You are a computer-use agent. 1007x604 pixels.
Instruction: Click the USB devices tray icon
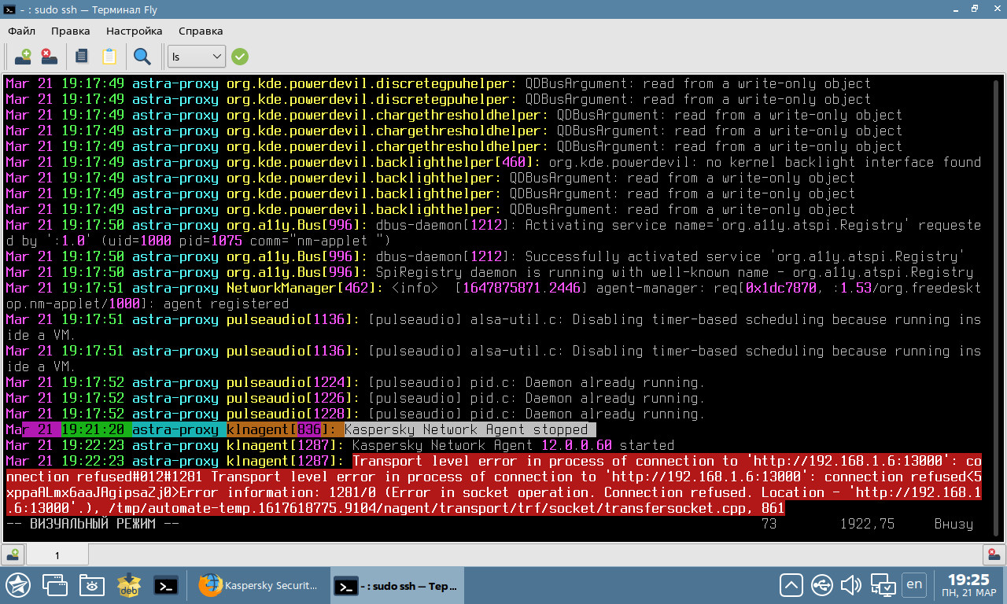point(821,585)
